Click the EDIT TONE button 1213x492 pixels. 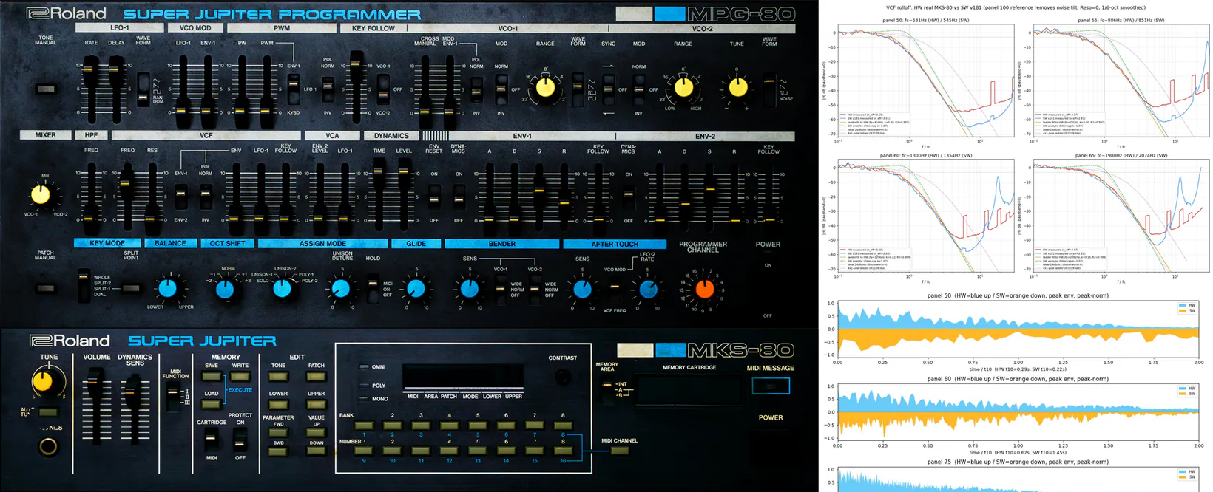[x=277, y=377]
